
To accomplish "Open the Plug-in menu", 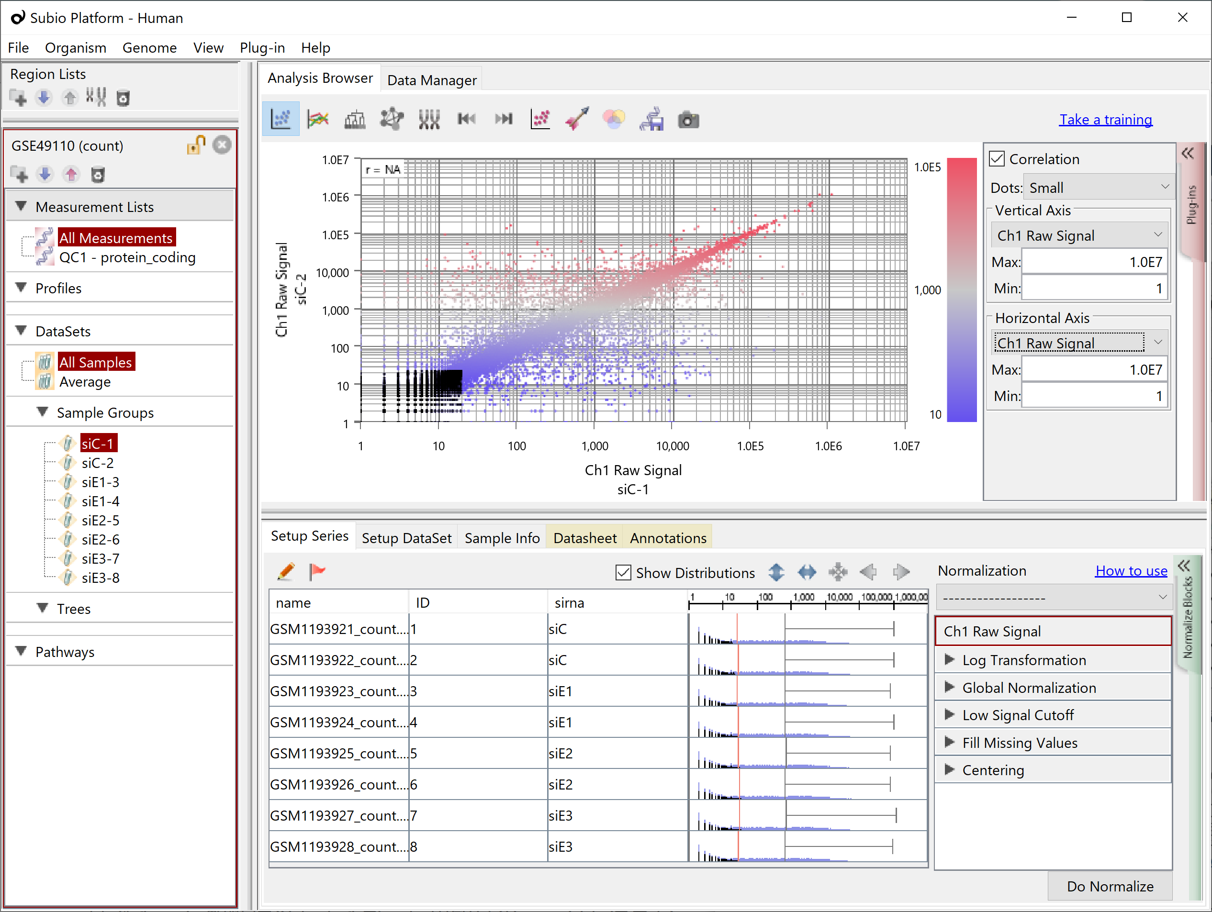I will tap(262, 48).
